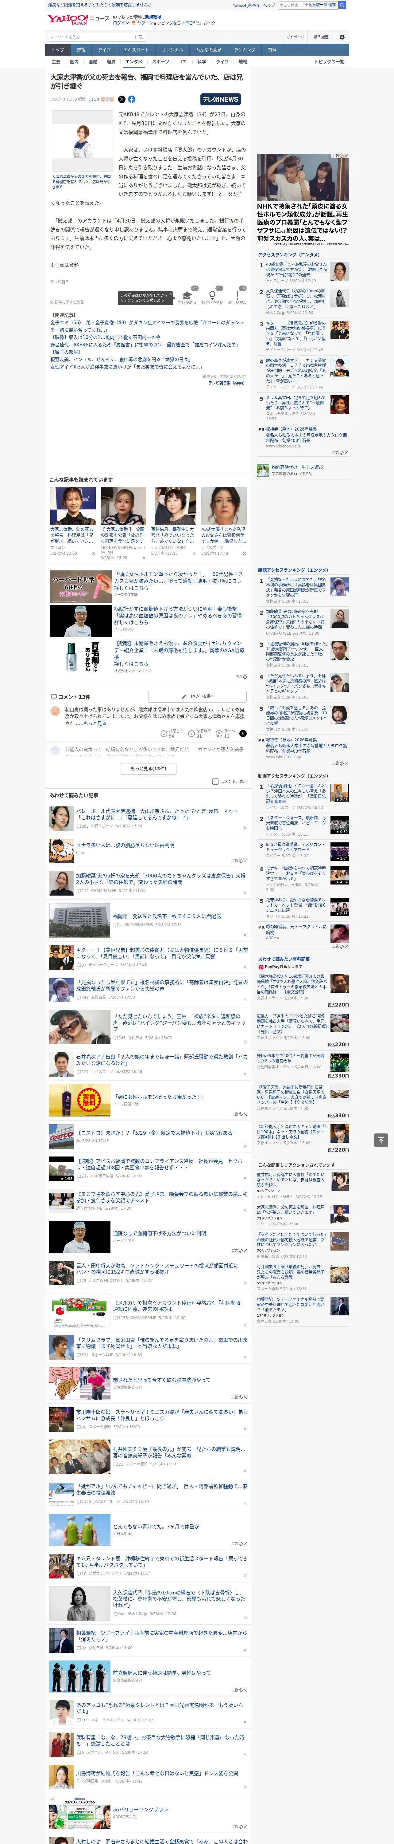
Task: Select the ランキング tab
Action: [x=245, y=50]
